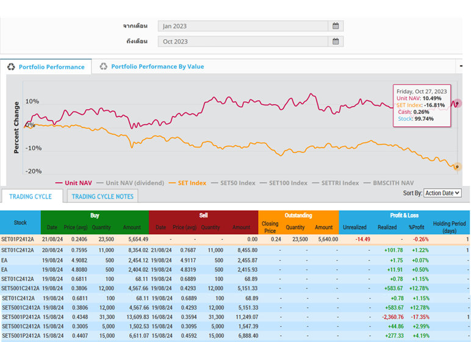Click buy quantity 31,300

[107, 317]
